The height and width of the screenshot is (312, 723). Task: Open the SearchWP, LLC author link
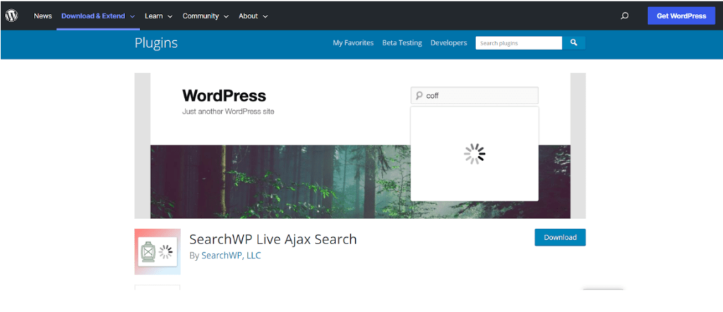(x=231, y=256)
